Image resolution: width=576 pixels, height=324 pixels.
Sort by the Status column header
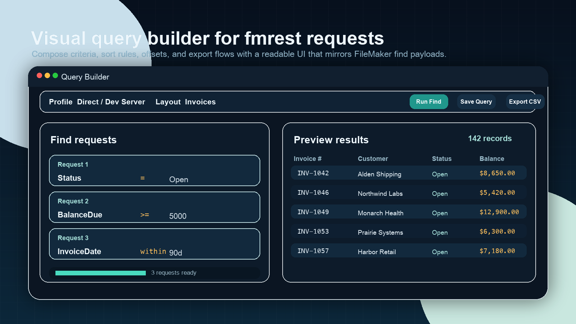pos(442,159)
